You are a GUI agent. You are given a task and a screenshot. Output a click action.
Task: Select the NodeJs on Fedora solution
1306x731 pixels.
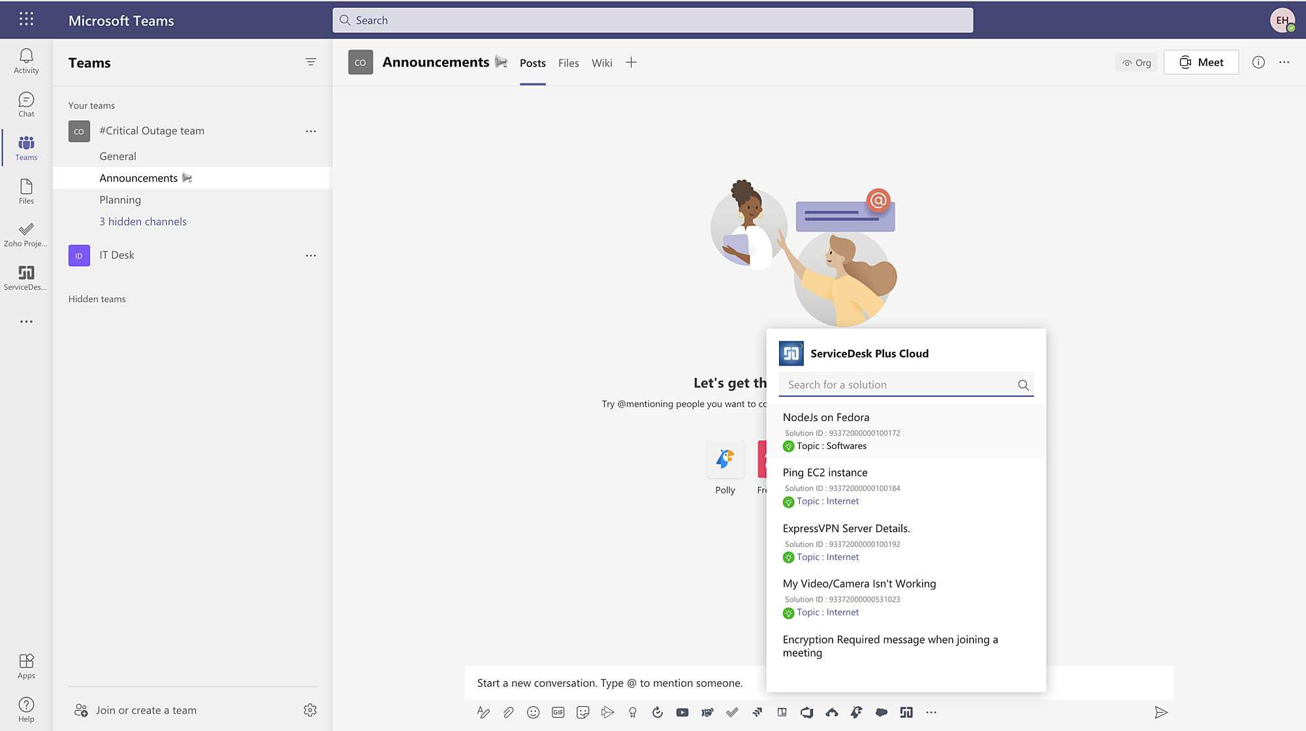point(906,431)
